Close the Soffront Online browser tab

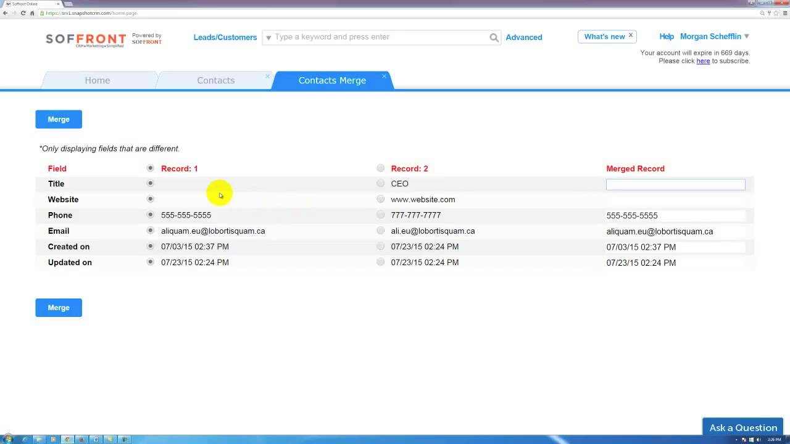tap(58, 4)
